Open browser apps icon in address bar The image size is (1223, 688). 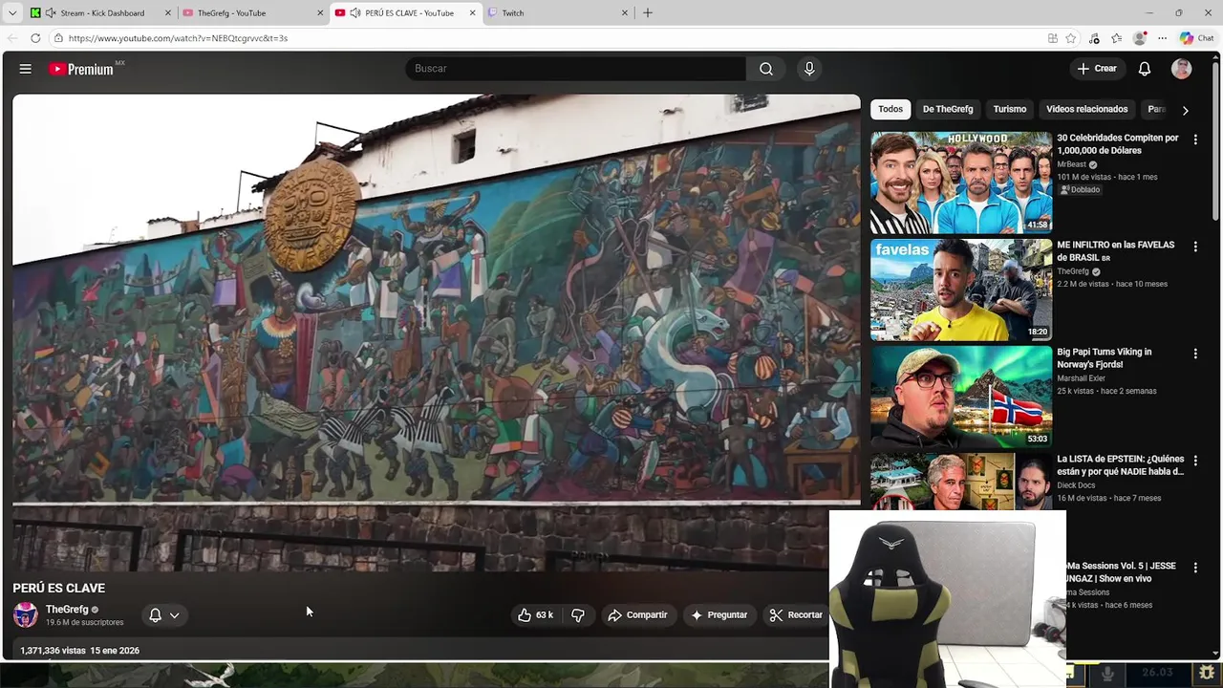point(1052,38)
